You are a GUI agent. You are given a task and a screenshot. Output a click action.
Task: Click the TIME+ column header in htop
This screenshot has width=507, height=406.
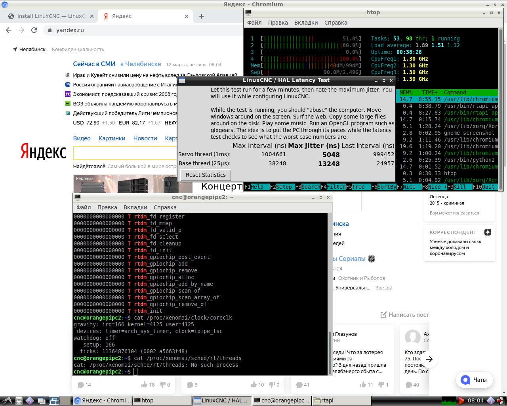tap(430, 92)
